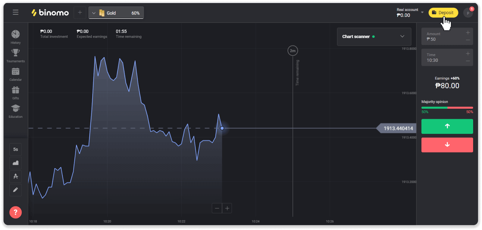Select the pencil drawing tool
Viewport: 482px width, 230px height.
tap(16, 190)
